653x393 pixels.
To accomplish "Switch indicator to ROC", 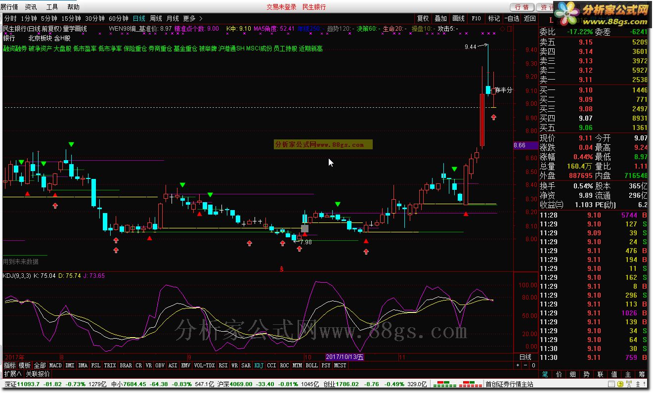I will point(285,365).
